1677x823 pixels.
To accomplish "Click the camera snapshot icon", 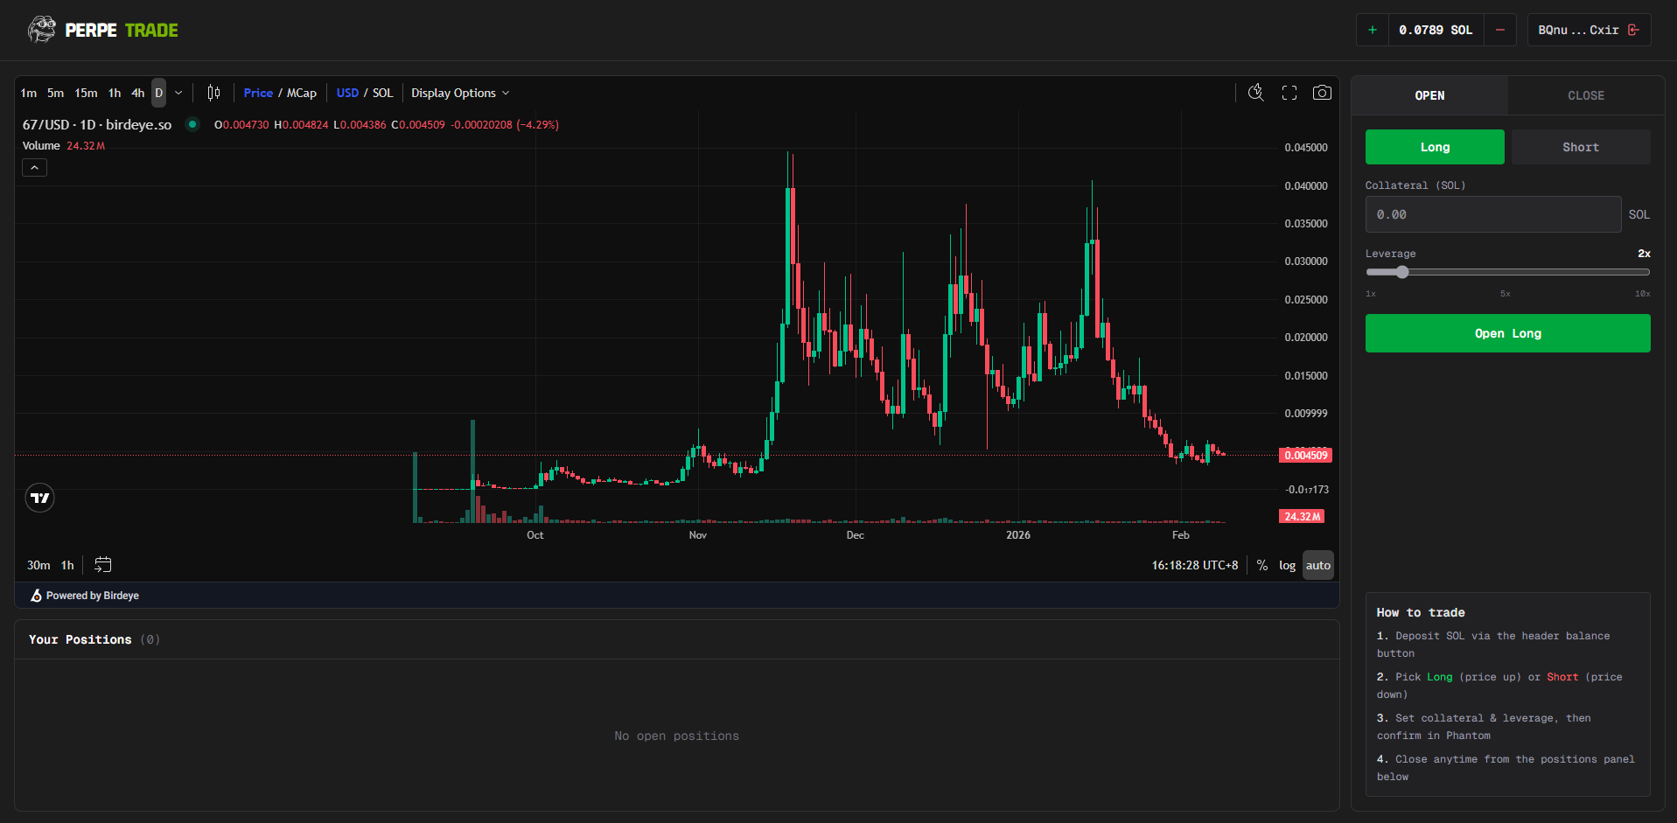I will pyautogui.click(x=1322, y=93).
